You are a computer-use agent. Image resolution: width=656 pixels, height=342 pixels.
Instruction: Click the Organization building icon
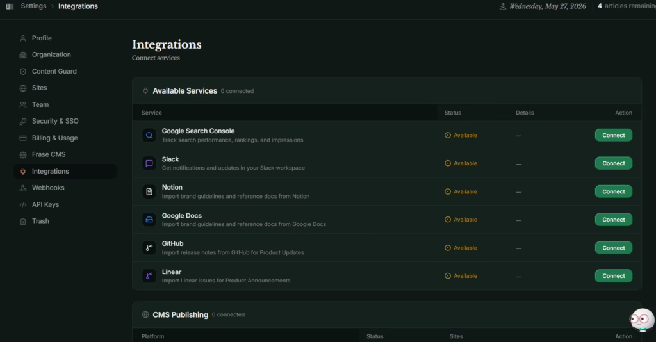(23, 55)
